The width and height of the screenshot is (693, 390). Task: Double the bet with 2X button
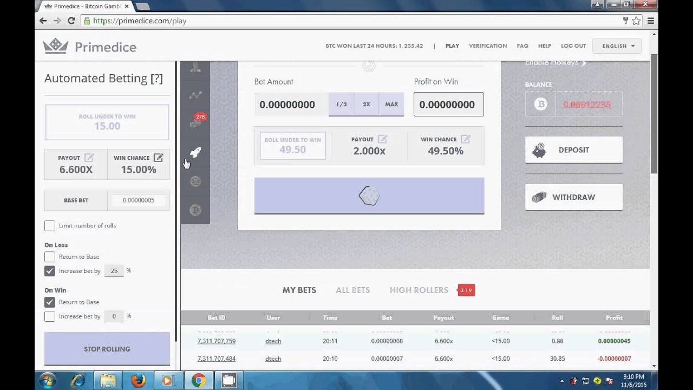(x=367, y=105)
